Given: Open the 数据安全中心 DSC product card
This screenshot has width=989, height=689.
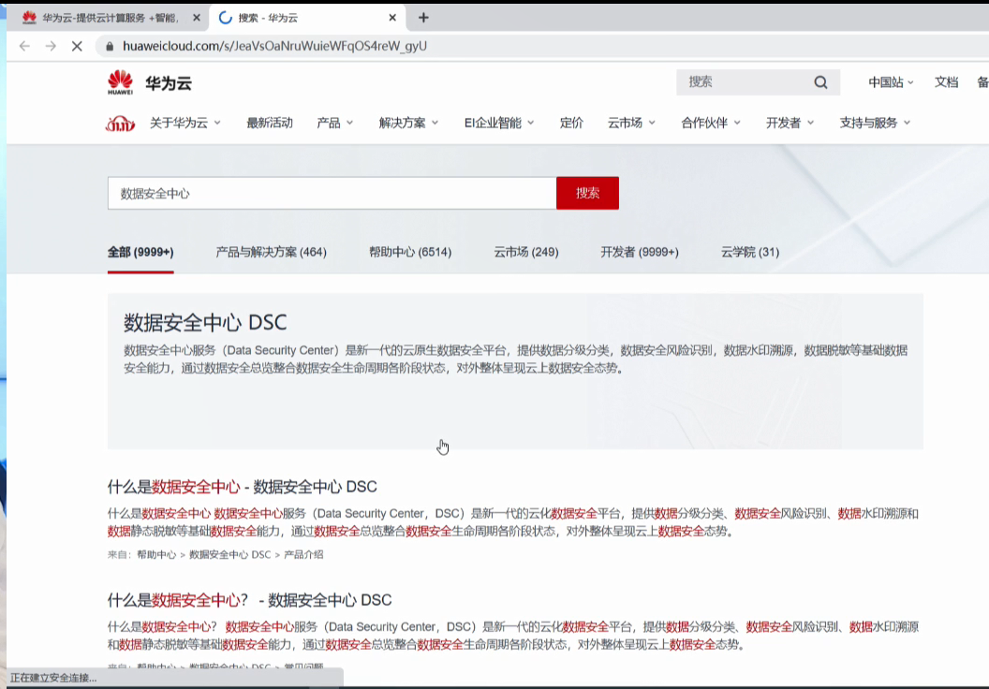Looking at the screenshot, I should tap(515, 372).
